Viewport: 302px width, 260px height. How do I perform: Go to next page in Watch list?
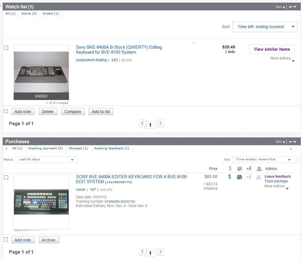[x=161, y=123]
